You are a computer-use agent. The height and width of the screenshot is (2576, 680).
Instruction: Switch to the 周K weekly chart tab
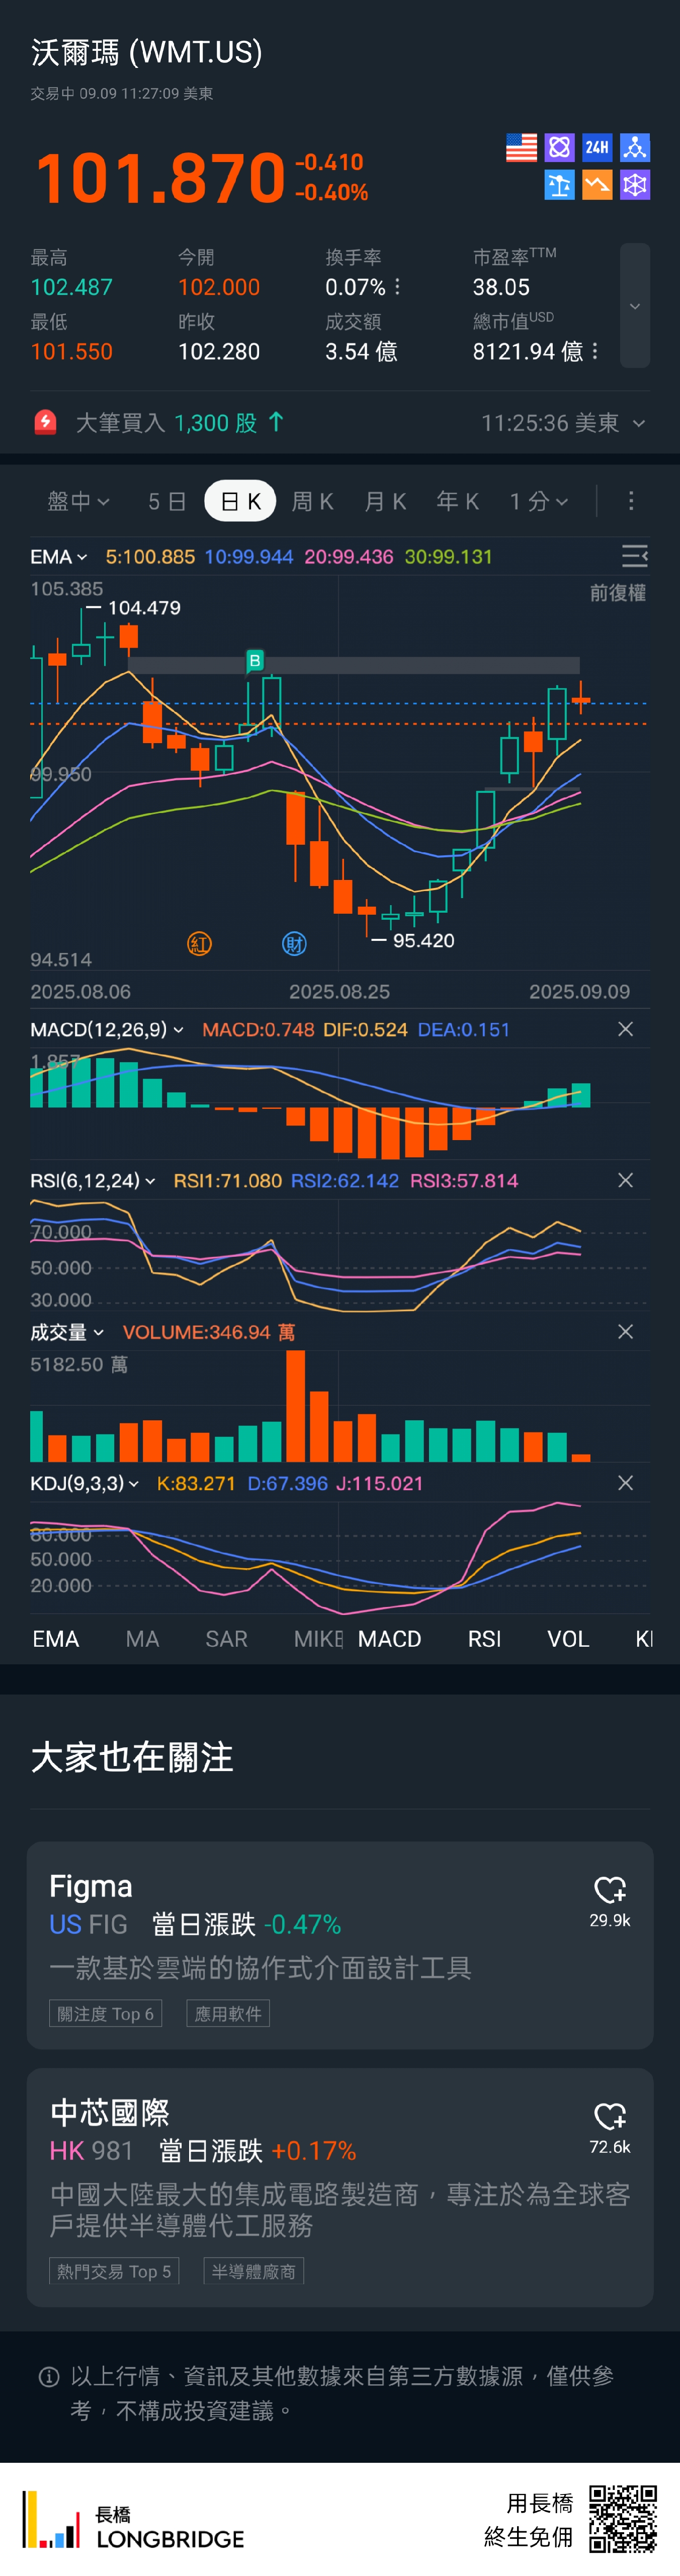pyautogui.click(x=312, y=501)
